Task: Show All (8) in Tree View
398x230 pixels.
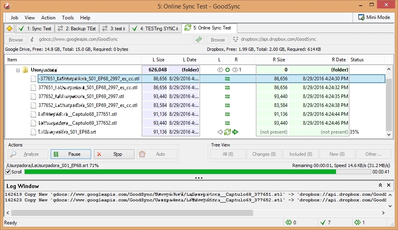Action: [228, 154]
